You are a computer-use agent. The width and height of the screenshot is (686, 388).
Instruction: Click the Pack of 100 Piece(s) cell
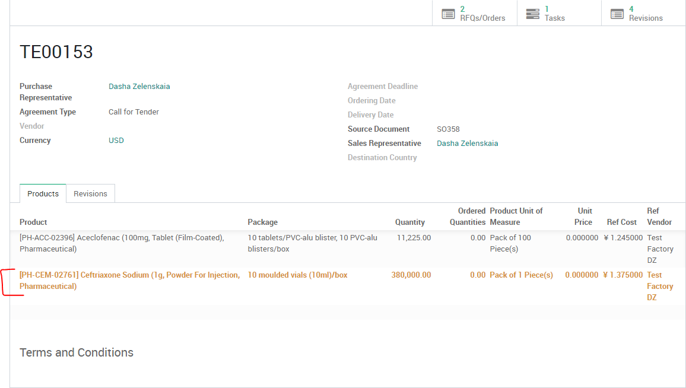[x=510, y=243]
